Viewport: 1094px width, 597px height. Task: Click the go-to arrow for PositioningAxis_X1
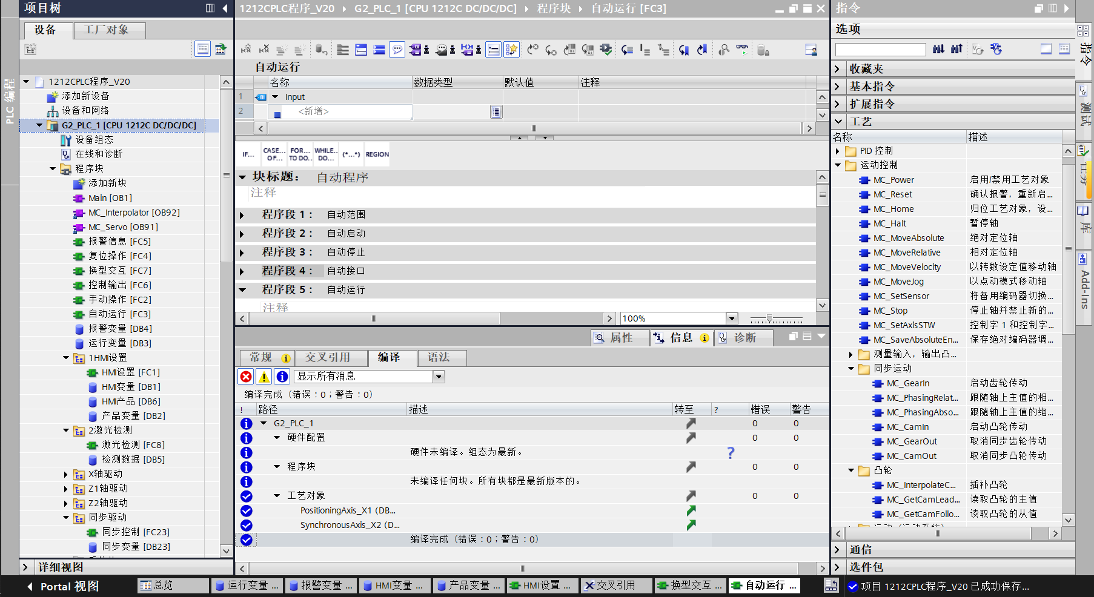[691, 510]
